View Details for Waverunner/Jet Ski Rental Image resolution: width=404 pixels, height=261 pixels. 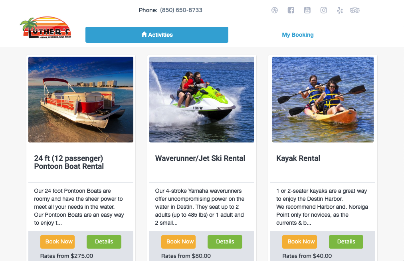coord(225,242)
